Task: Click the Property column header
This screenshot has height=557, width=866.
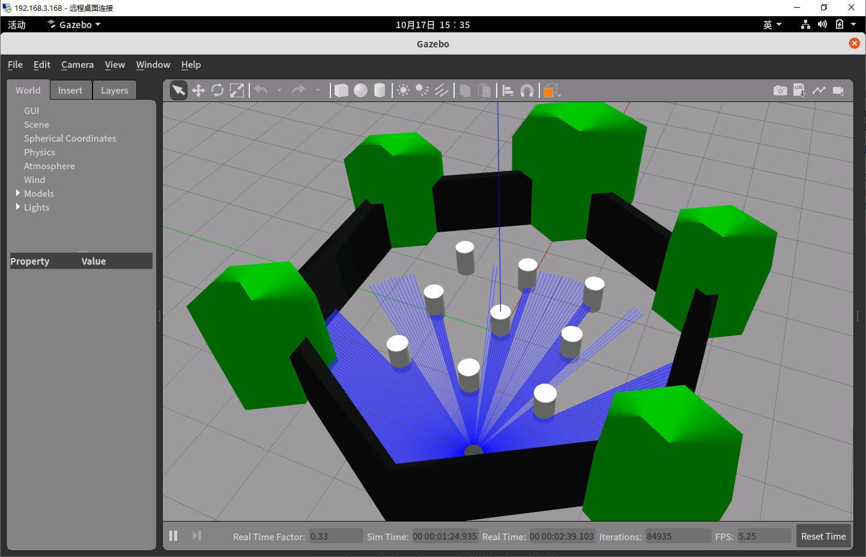Action: (30, 261)
